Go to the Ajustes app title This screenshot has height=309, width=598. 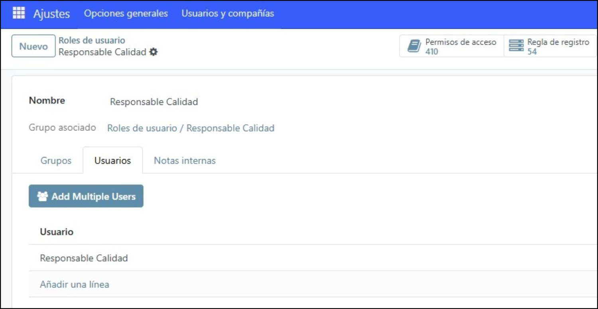51,14
